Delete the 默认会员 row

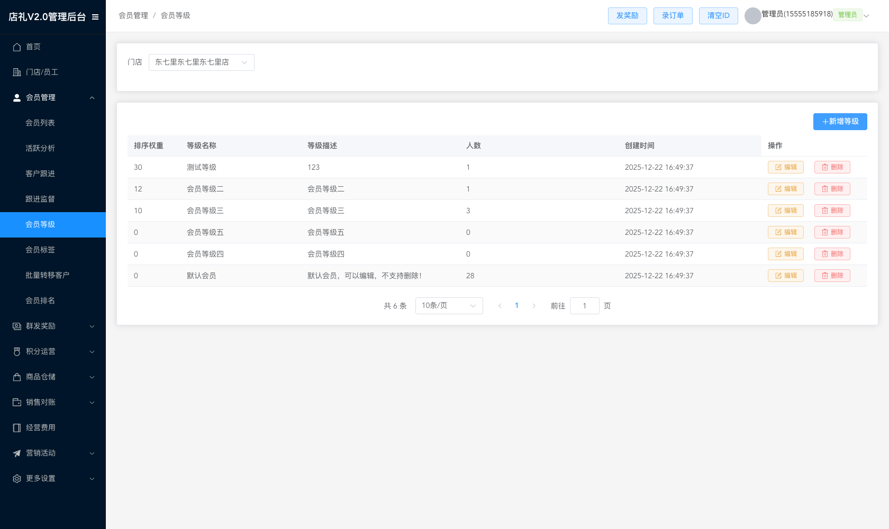click(832, 276)
